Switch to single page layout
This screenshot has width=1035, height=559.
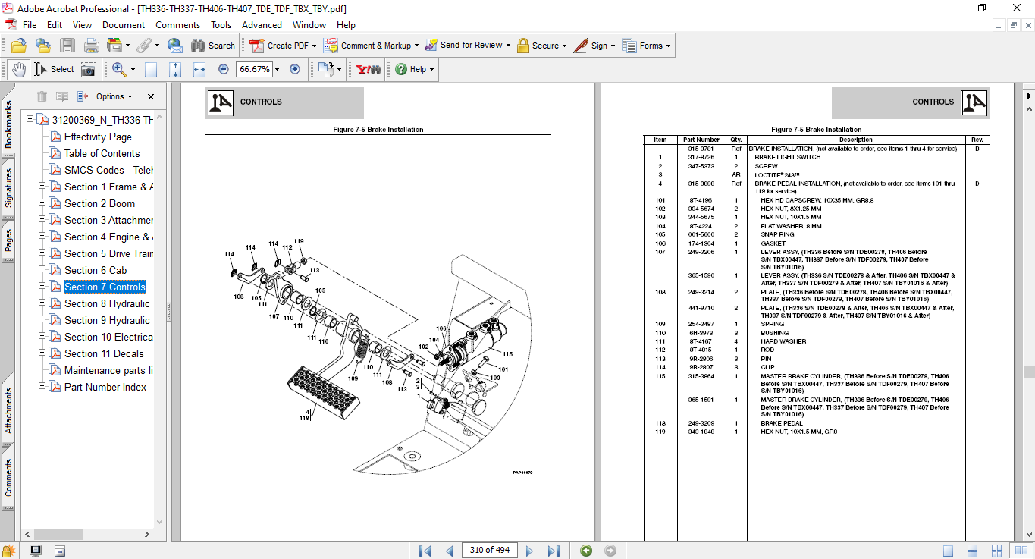tap(948, 551)
